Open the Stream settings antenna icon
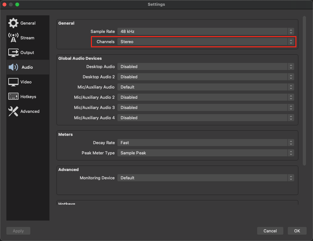The height and width of the screenshot is (241, 313). coord(13,38)
